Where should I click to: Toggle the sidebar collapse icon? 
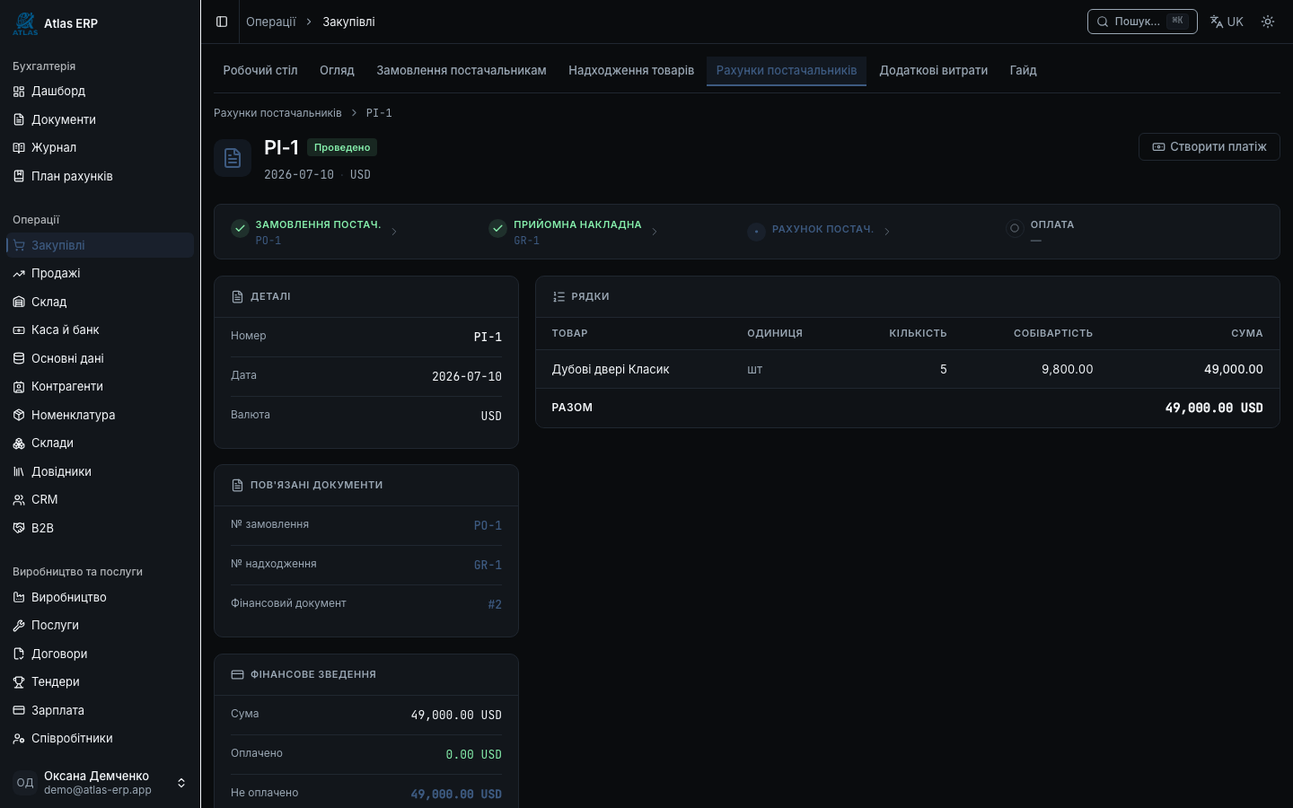pyautogui.click(x=222, y=22)
